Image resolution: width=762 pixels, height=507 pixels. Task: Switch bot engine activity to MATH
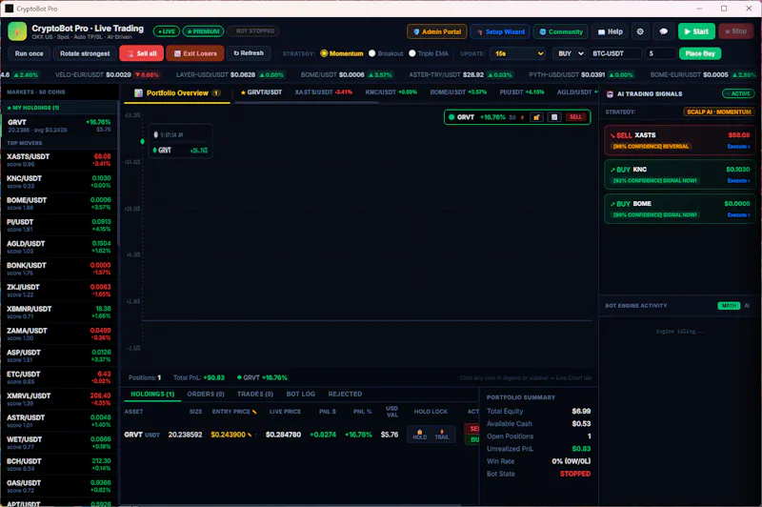tap(729, 306)
